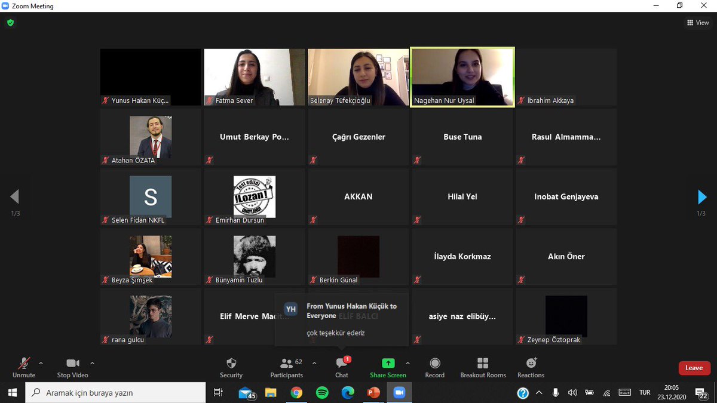Start recording with the Record button

pyautogui.click(x=435, y=367)
